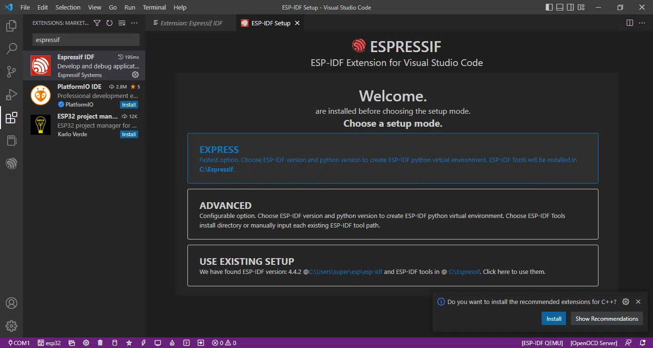Toggle the secondary side bar layout button
Viewport: 653px width, 348px height.
570,7
